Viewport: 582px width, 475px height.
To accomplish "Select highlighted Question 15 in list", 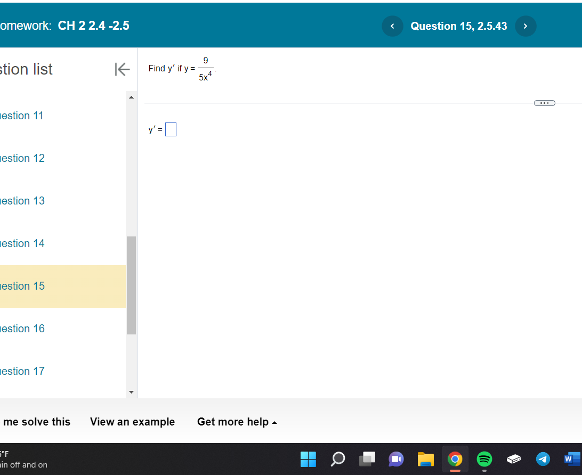I will [x=63, y=286].
